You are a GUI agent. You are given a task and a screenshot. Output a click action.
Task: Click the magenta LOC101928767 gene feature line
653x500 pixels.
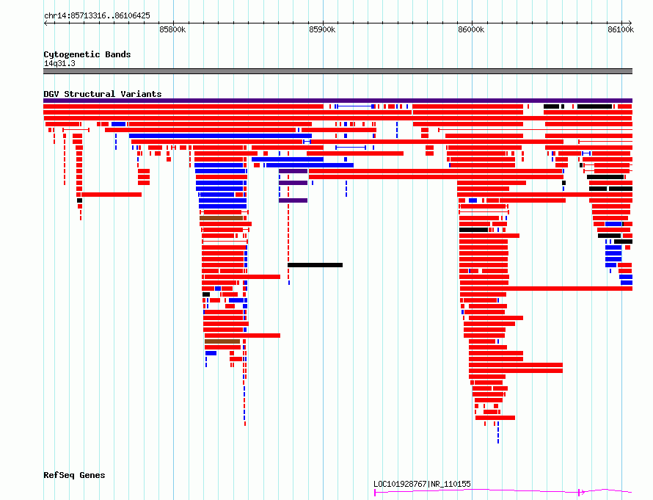coord(503,492)
